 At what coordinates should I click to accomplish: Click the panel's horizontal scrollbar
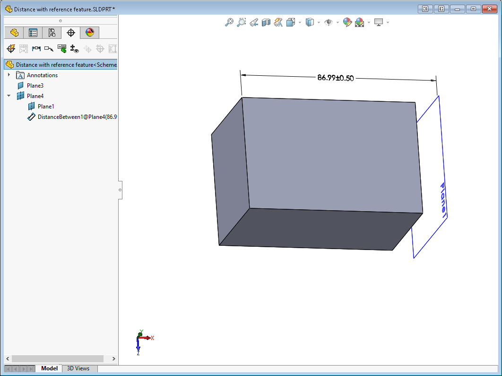[57, 359]
